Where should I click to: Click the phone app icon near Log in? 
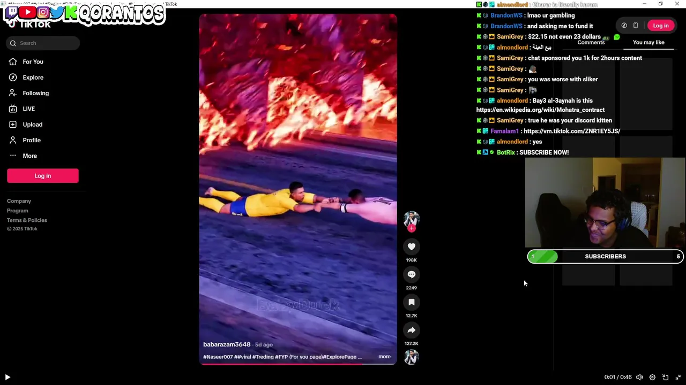click(636, 26)
